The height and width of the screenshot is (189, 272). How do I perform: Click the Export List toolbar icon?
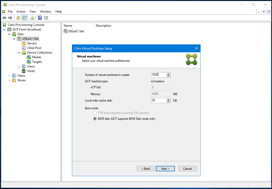pos(32,18)
